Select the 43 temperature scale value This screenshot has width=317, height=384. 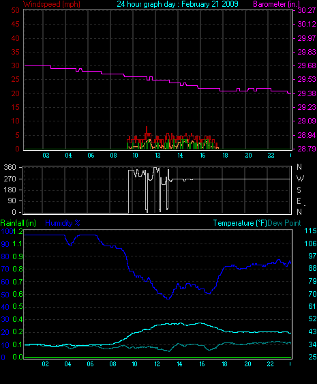312,331
